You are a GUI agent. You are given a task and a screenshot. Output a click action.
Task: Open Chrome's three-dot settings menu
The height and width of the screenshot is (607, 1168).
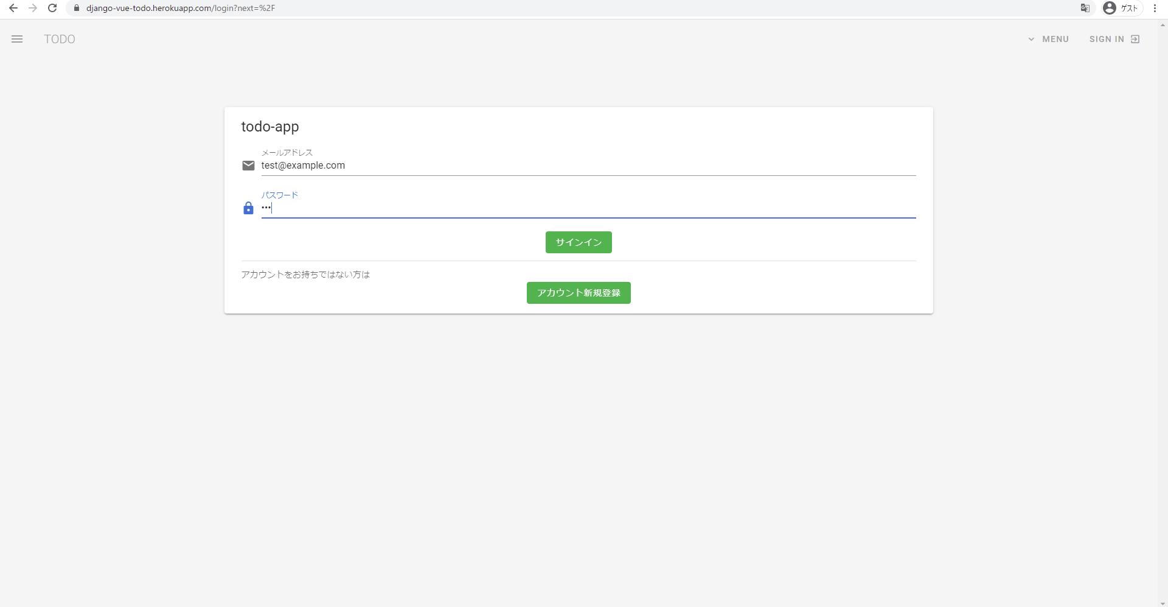(1155, 8)
